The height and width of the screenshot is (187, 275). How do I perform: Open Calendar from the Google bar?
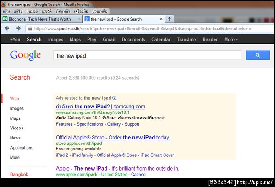click(161, 39)
